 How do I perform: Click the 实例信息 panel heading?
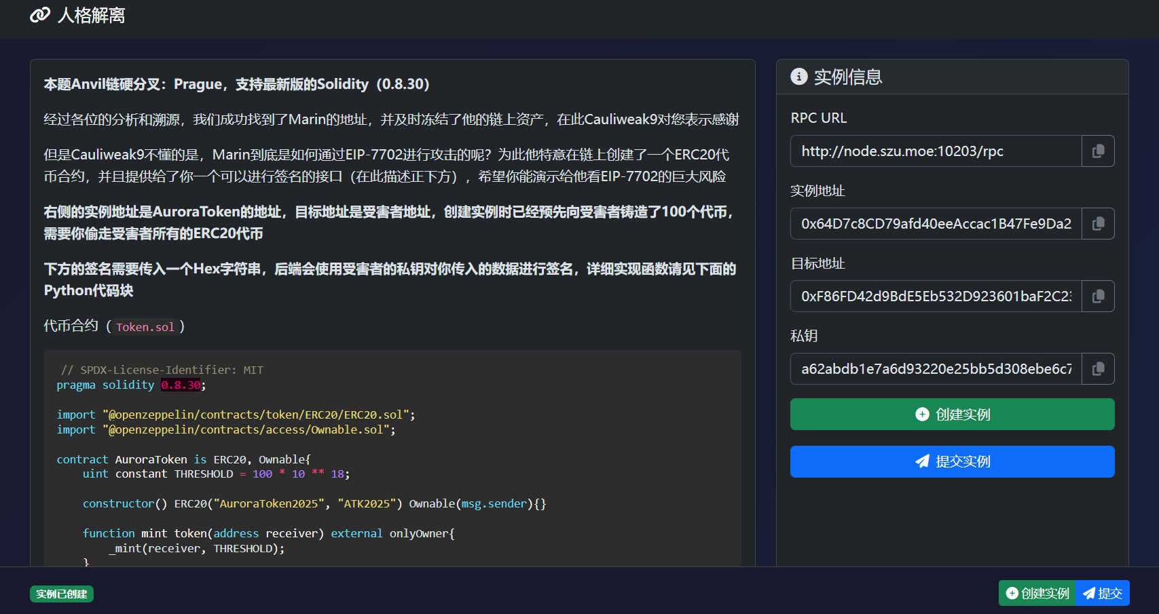[x=847, y=77]
